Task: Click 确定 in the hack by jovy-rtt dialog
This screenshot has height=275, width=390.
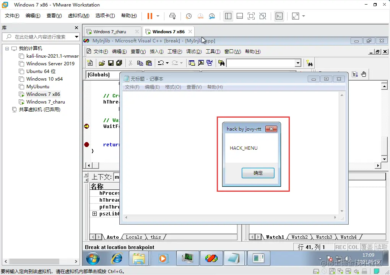Action: click(x=258, y=173)
